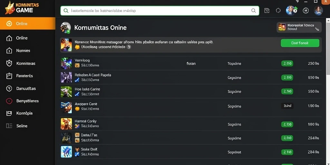Click the forain label in Vernloog row
Image resolution: width=330 pixels, height=165 pixels.
(x=191, y=63)
